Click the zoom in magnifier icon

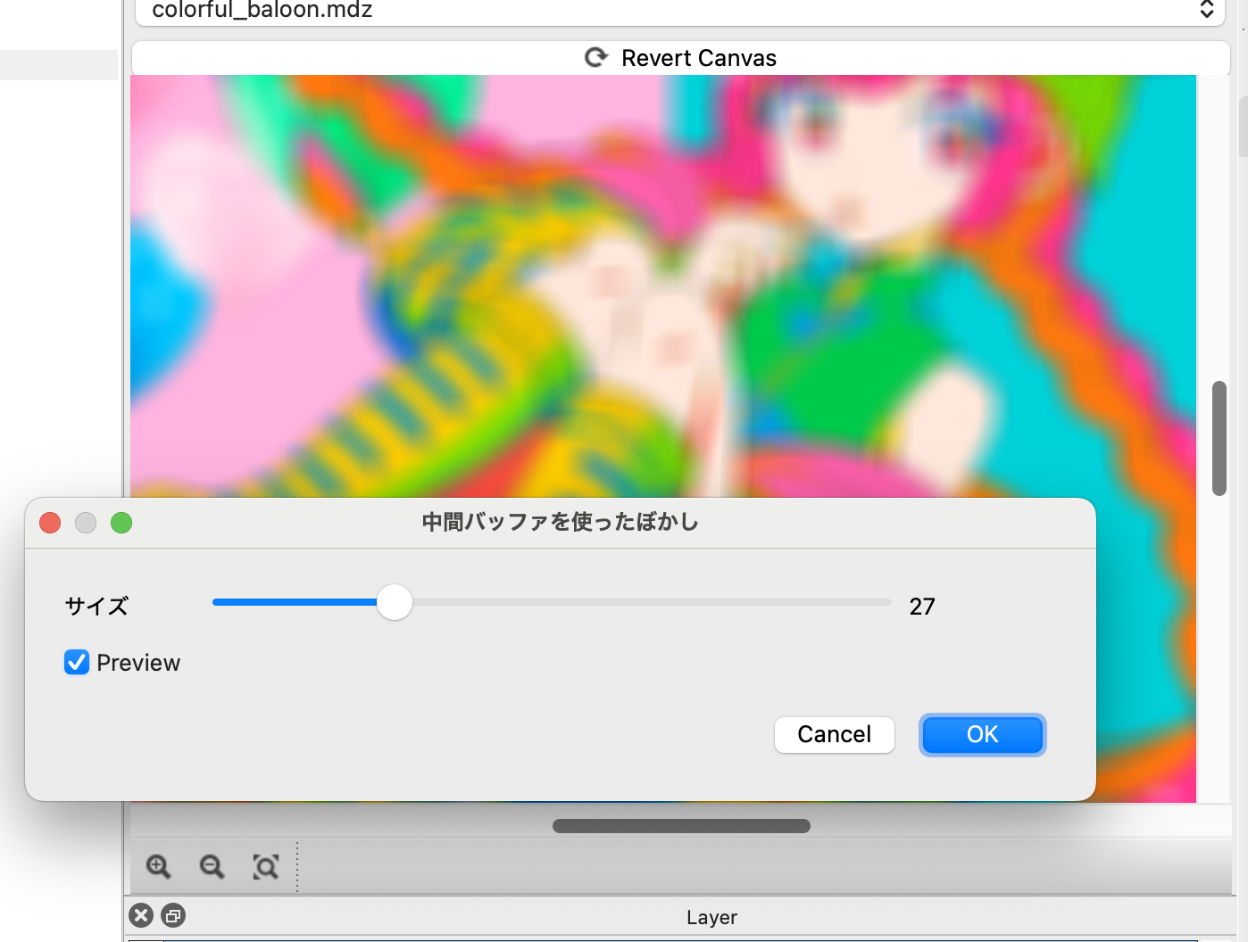click(158, 866)
